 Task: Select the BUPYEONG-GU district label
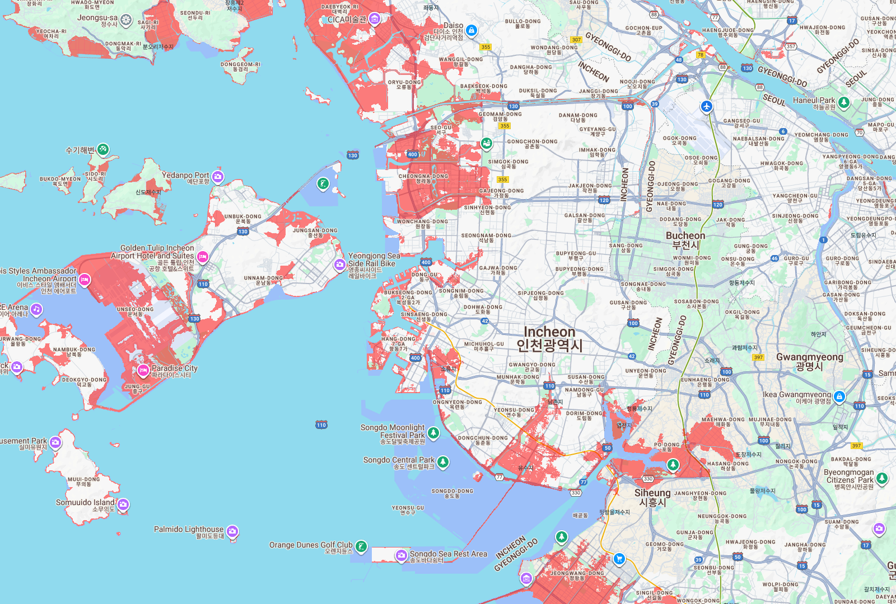point(576,256)
